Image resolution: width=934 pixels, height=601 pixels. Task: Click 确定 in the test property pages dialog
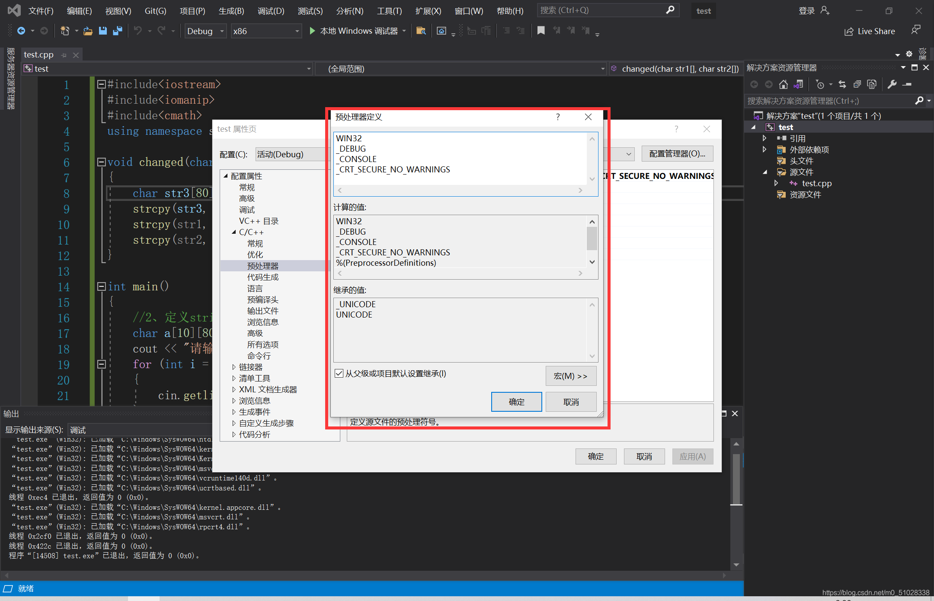595,456
